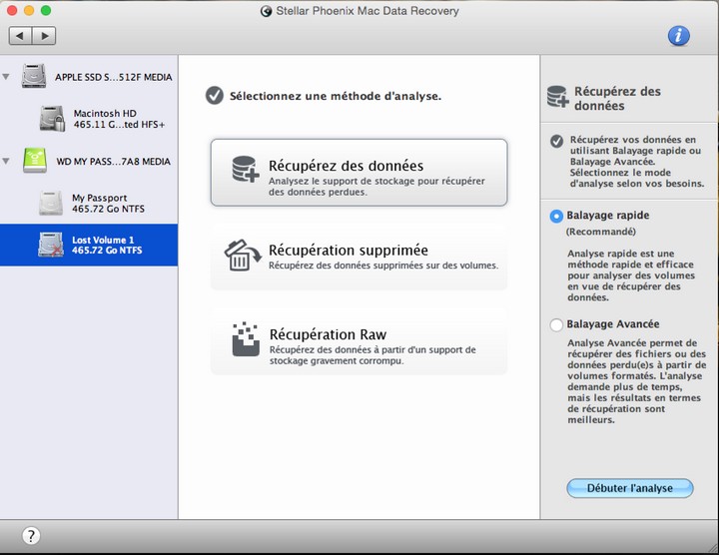Select My Passport 465.72 Go NTFS

[89, 203]
